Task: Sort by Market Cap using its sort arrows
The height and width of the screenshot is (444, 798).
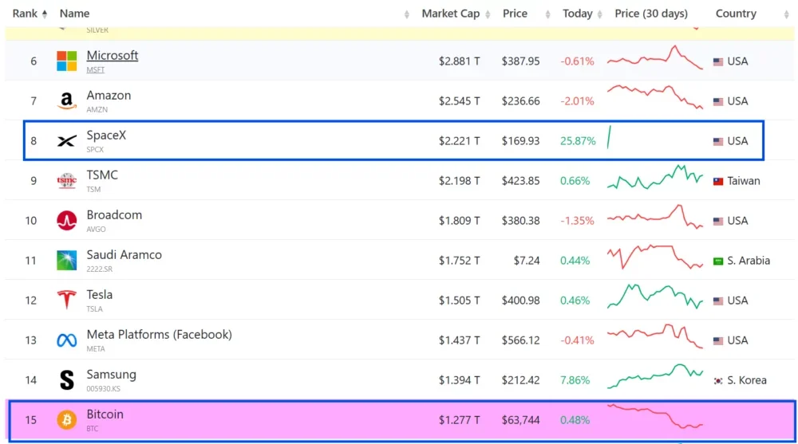Action: pyautogui.click(x=488, y=14)
